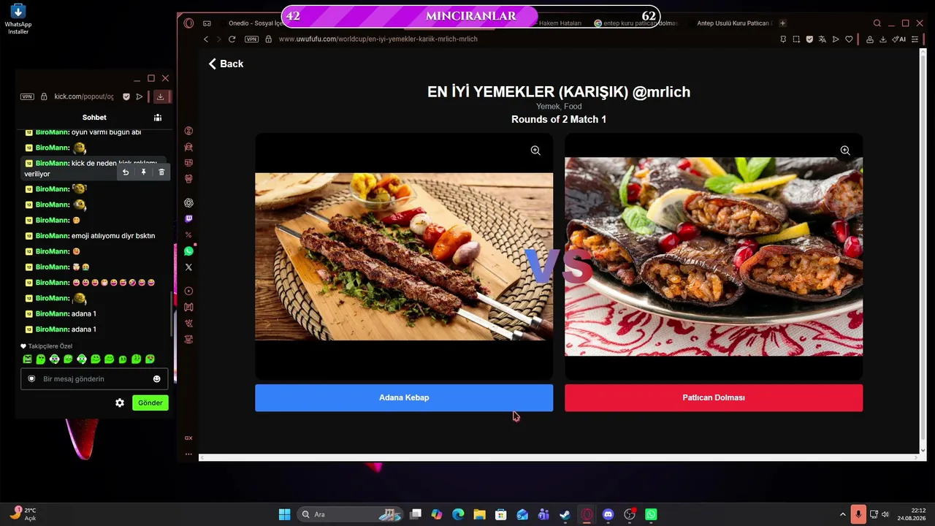The width and height of the screenshot is (935, 526).
Task: Open Steam from the taskbar
Action: coord(565,514)
